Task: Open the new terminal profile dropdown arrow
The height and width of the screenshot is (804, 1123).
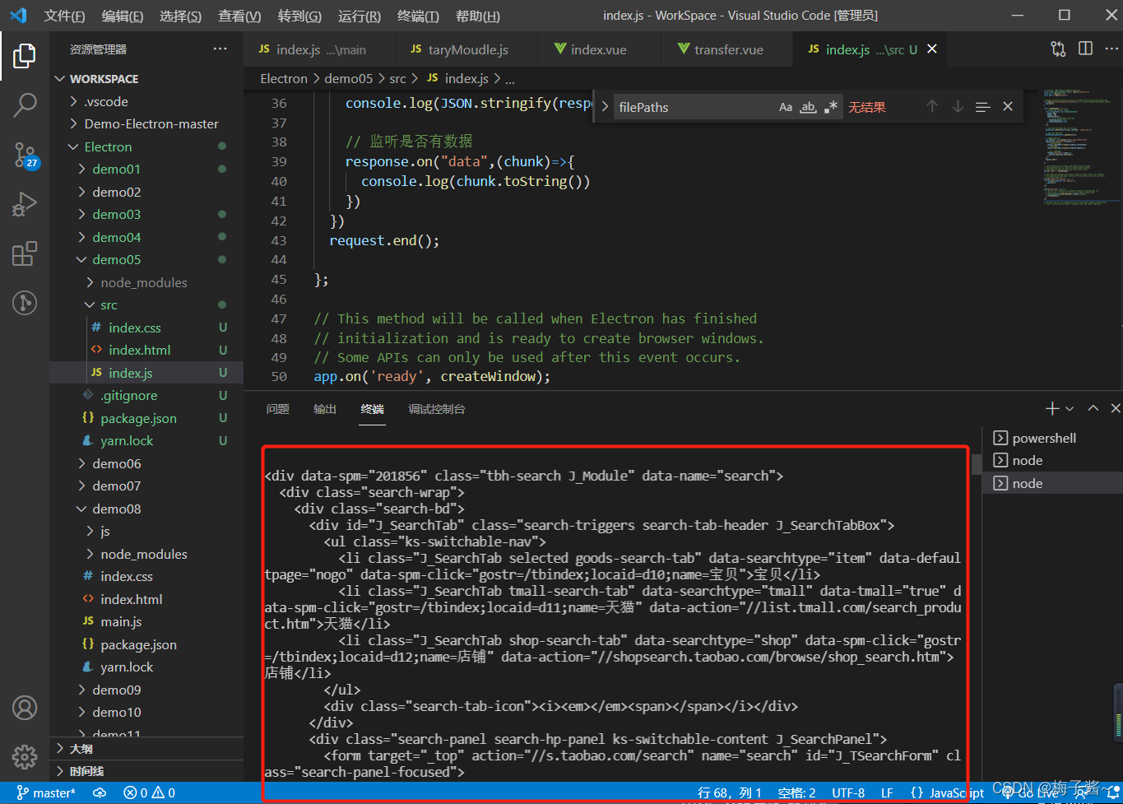Action: [x=1070, y=408]
